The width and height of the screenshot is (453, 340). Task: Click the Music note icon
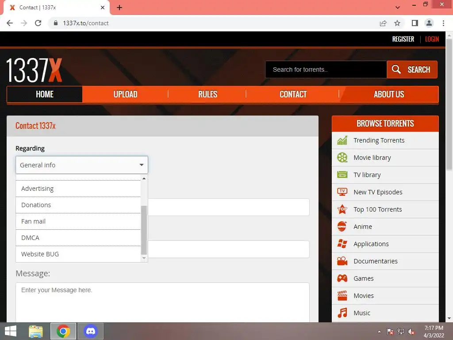pos(342,313)
